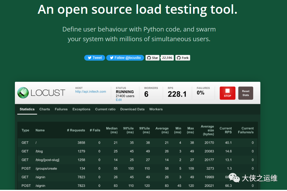287x191 pixels.
Task: Open the Workers tab
Action: pos(156,109)
